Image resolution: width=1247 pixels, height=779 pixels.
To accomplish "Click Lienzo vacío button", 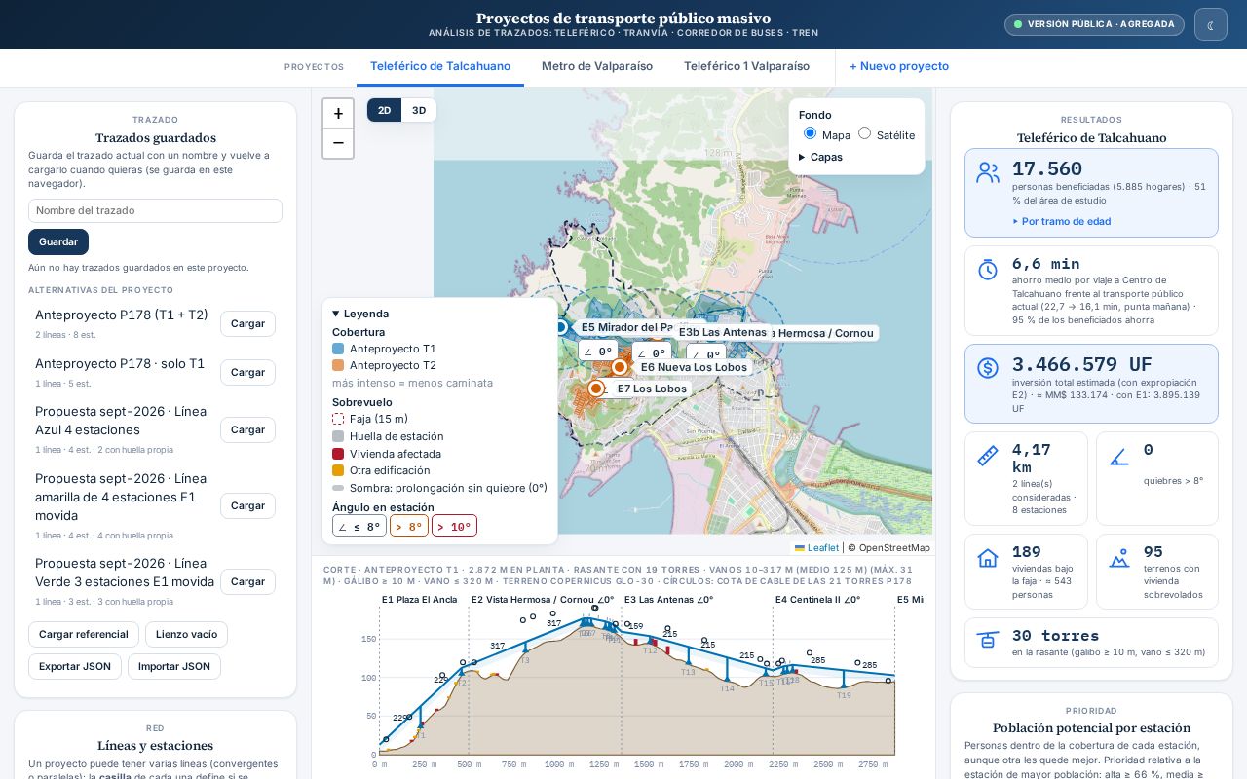I will click(x=186, y=634).
